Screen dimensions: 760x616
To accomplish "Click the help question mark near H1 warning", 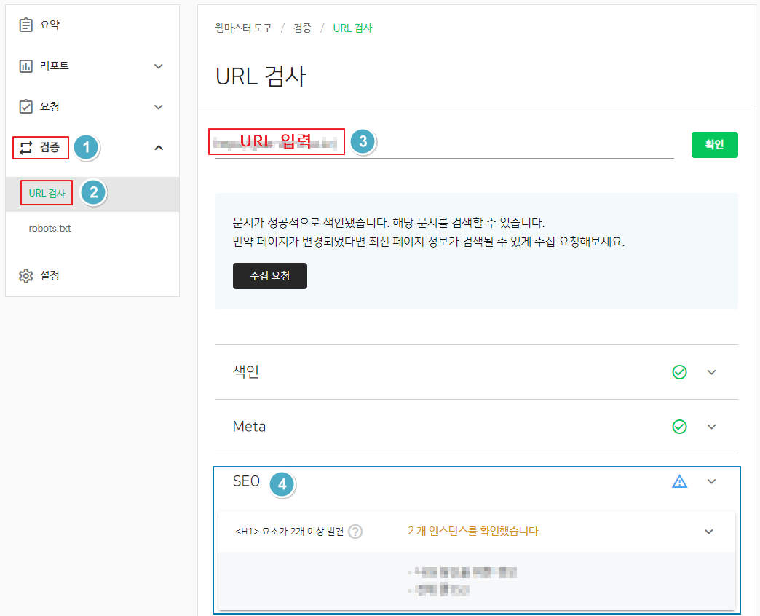I will pos(355,532).
